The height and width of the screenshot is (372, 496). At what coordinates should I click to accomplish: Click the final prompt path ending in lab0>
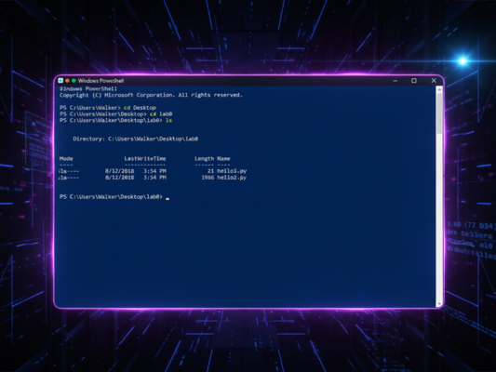coord(111,197)
